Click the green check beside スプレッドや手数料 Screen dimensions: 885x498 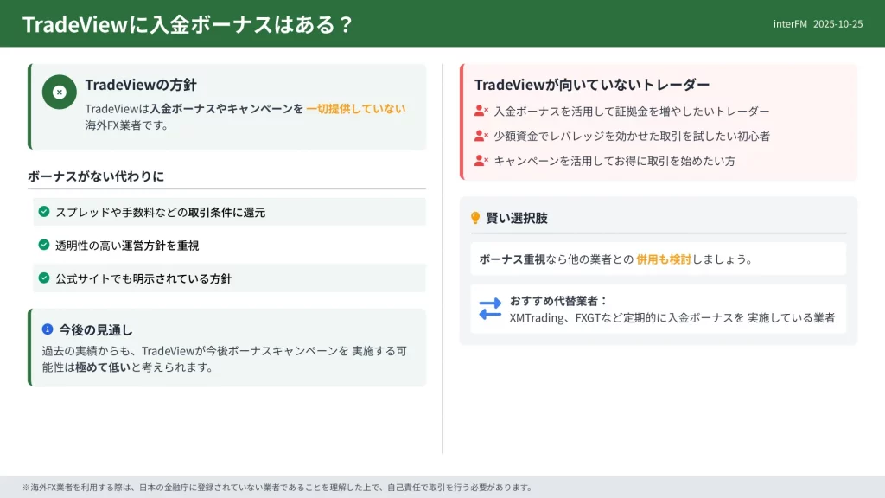pos(44,211)
